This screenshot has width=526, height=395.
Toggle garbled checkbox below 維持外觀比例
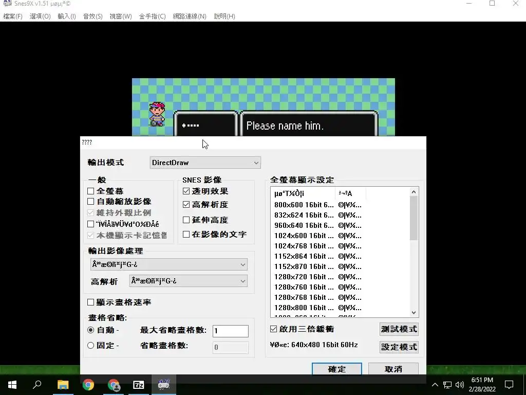click(90, 224)
